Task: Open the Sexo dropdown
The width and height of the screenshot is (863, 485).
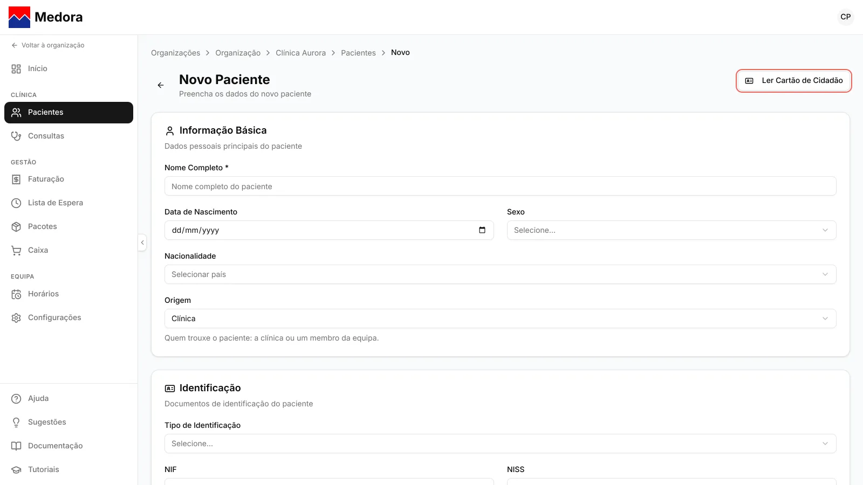Action: coord(672,230)
